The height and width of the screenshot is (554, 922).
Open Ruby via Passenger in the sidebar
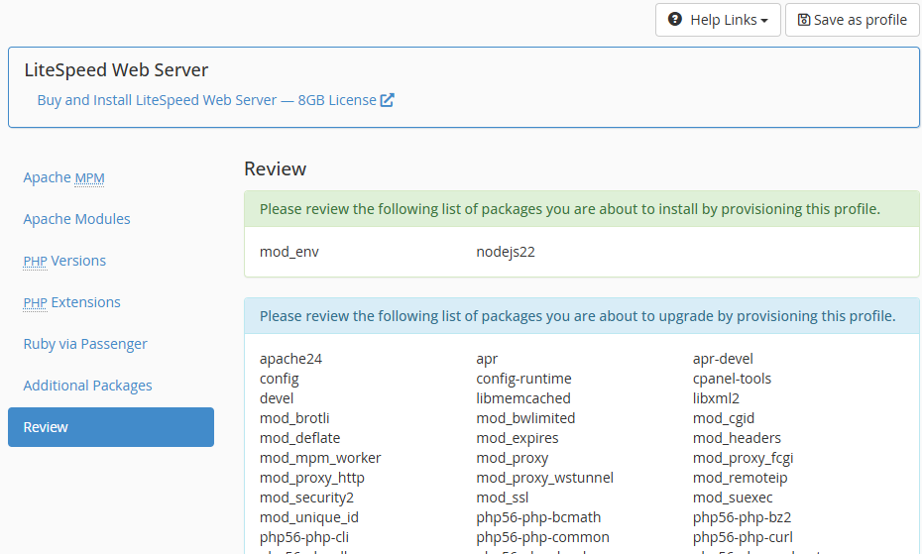[x=85, y=344]
